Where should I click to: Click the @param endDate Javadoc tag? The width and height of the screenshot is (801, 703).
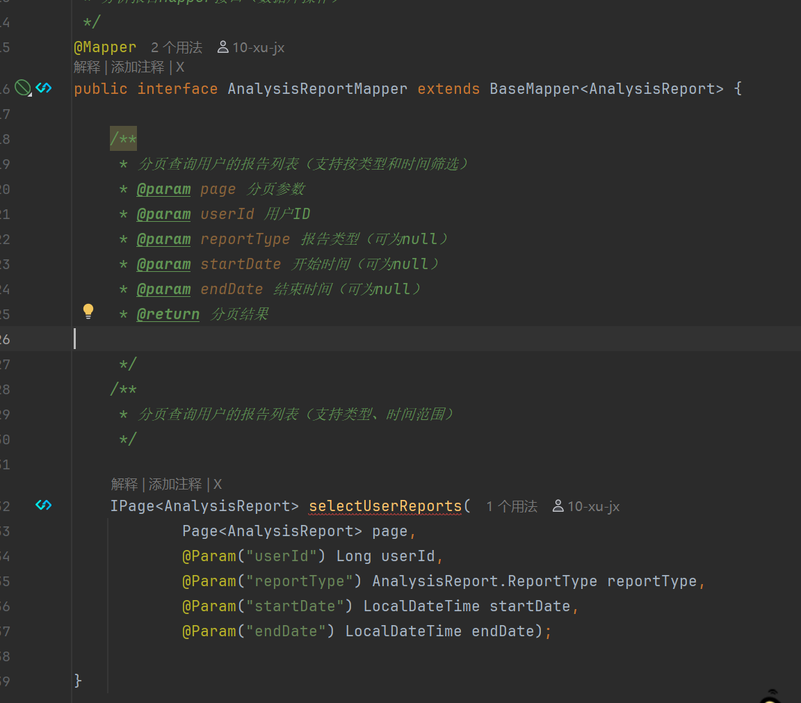(x=163, y=289)
